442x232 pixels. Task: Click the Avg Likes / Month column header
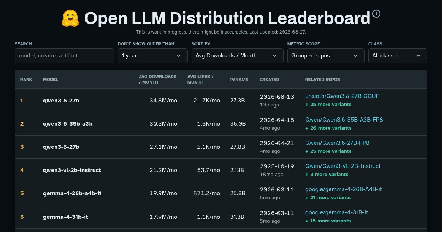click(x=200, y=80)
